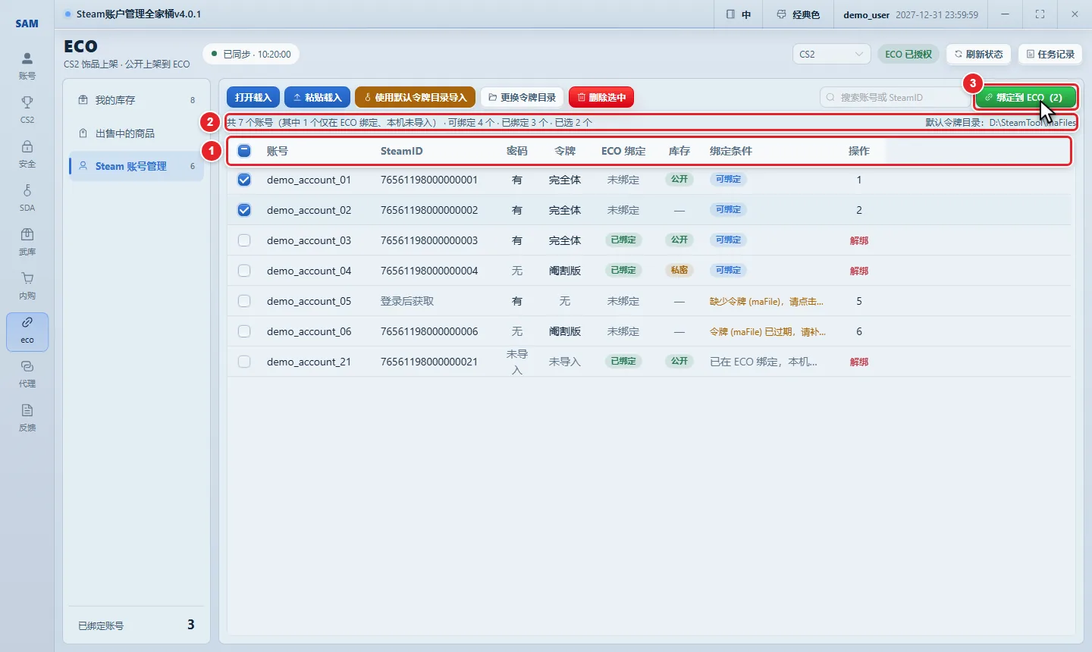Go to the 安全 lock section

pos(27,153)
